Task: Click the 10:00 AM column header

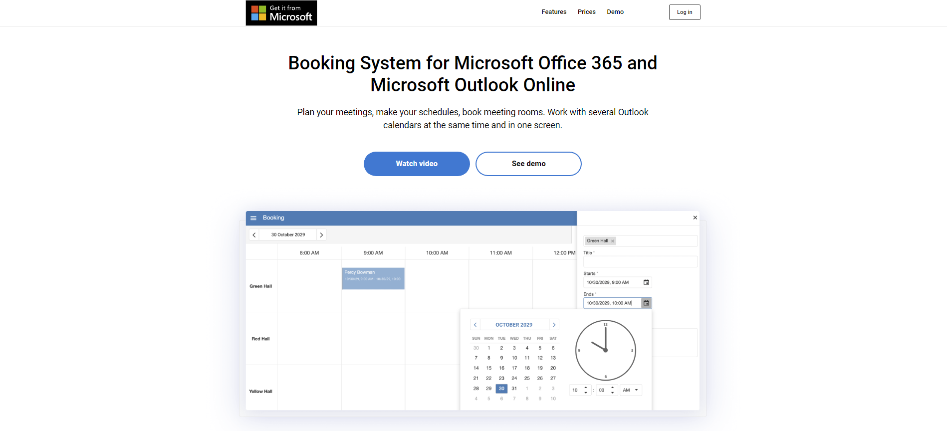Action: click(x=437, y=253)
